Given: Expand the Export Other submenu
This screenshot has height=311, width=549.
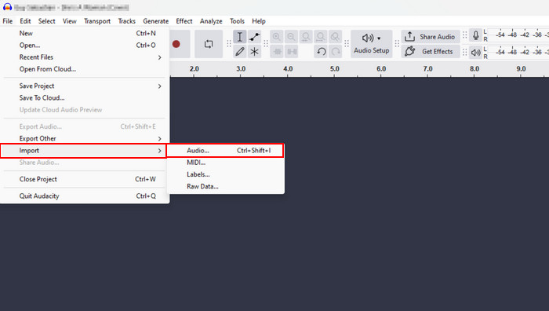Looking at the screenshot, I should coord(84,138).
